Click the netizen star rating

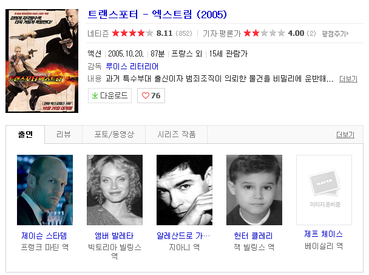point(132,33)
